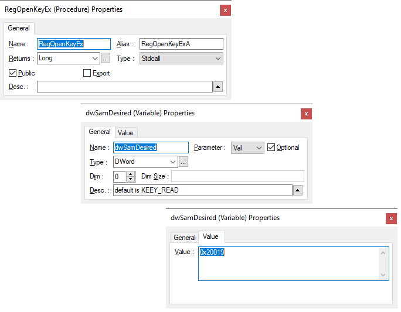The width and height of the screenshot is (401, 312).
Task: Click the Dim Size input field
Action: click(237, 176)
